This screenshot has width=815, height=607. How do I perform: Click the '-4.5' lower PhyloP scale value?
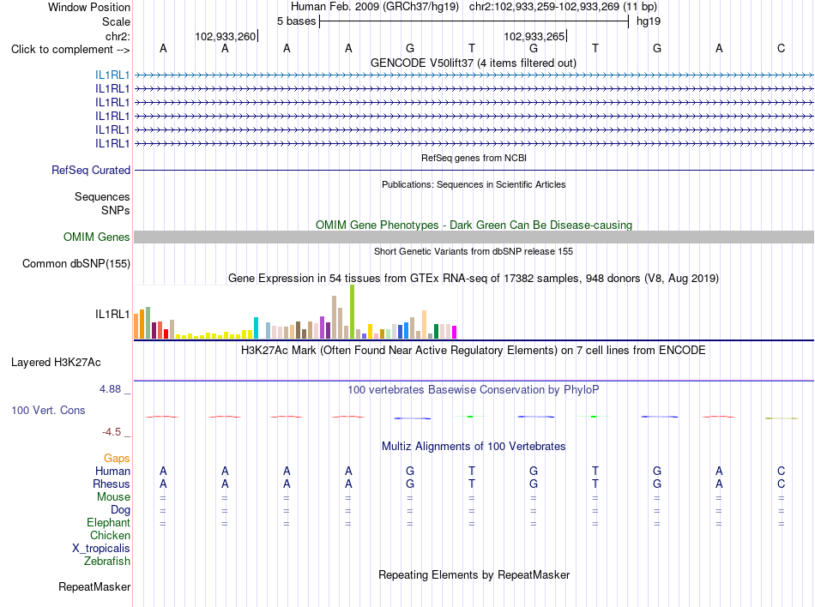112,432
